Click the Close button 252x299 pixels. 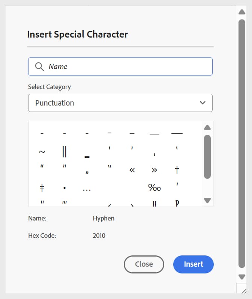click(x=144, y=264)
